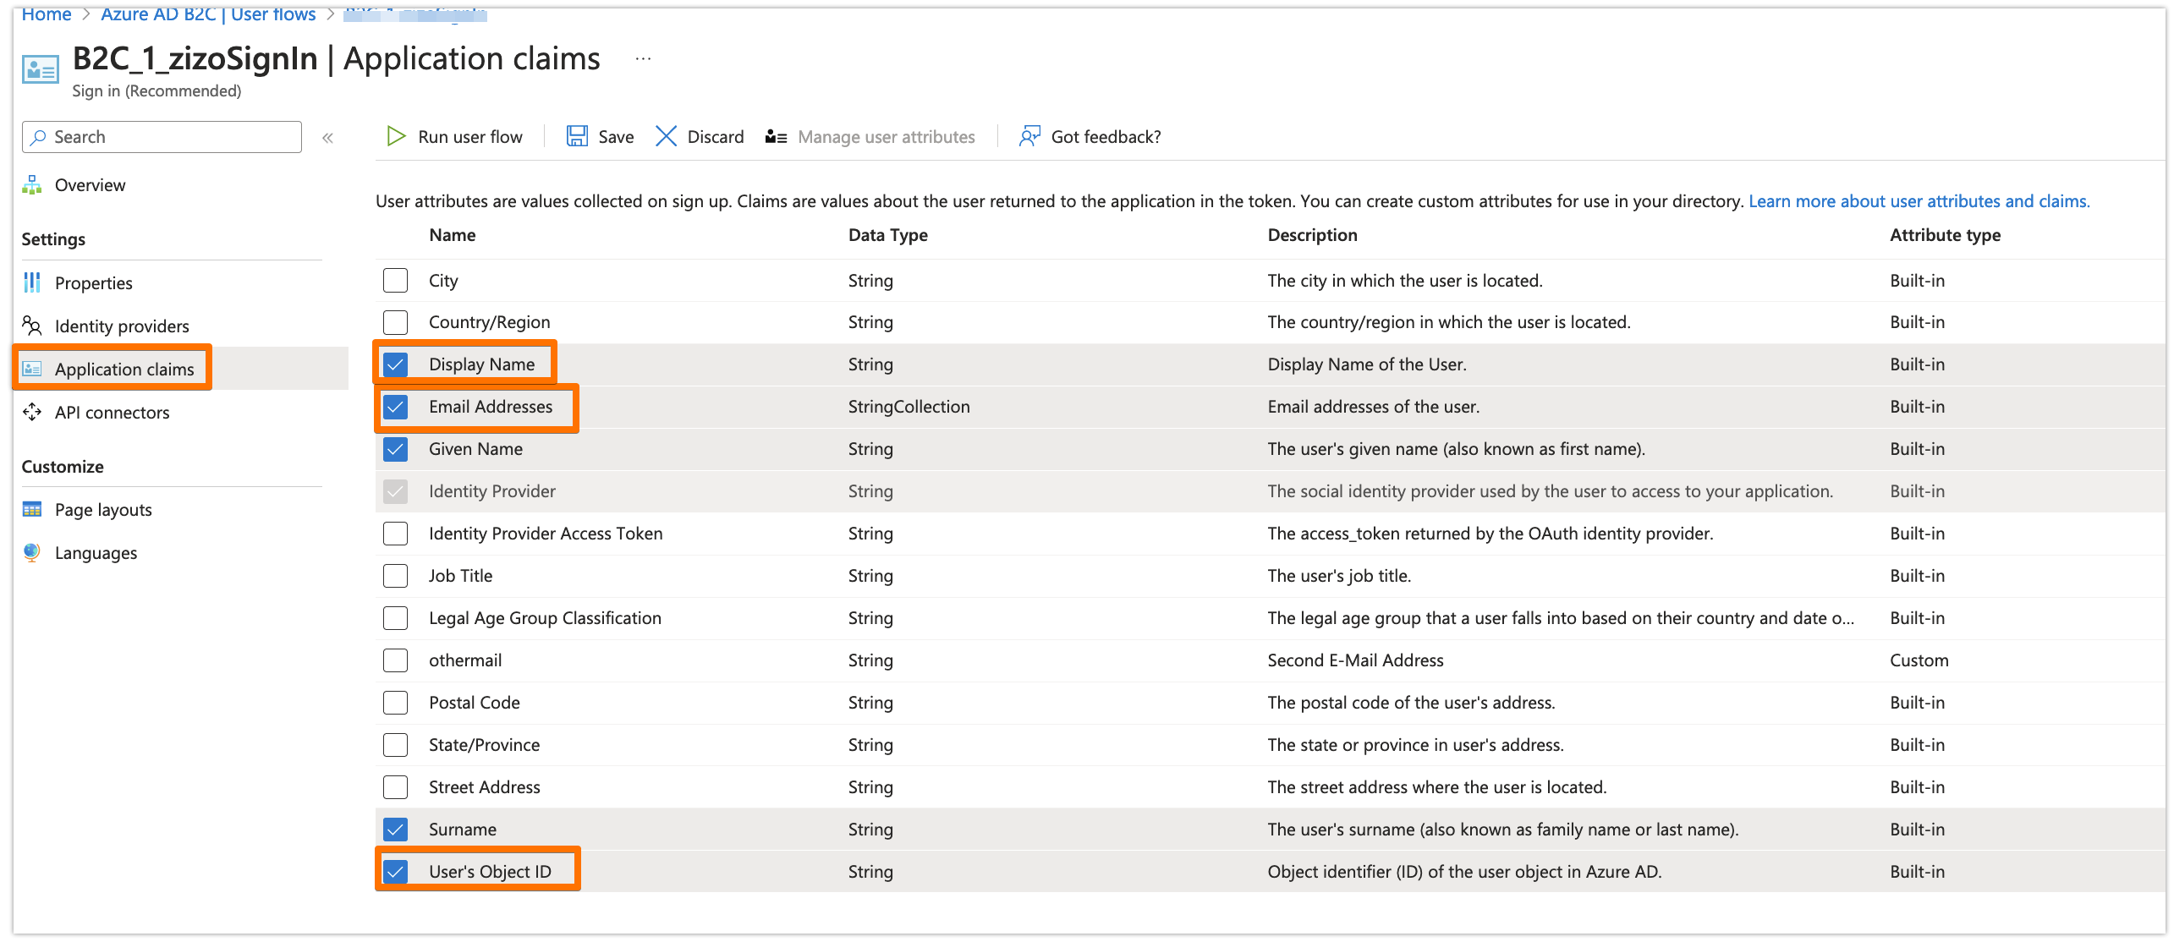This screenshot has width=2174, height=942.
Task: Click the Save floppy disk icon
Action: point(577,136)
